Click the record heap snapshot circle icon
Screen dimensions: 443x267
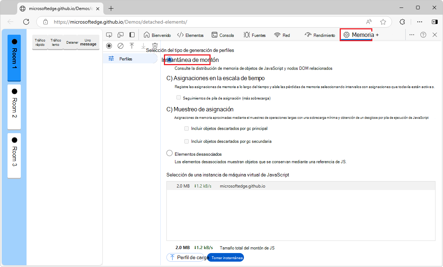point(109,46)
